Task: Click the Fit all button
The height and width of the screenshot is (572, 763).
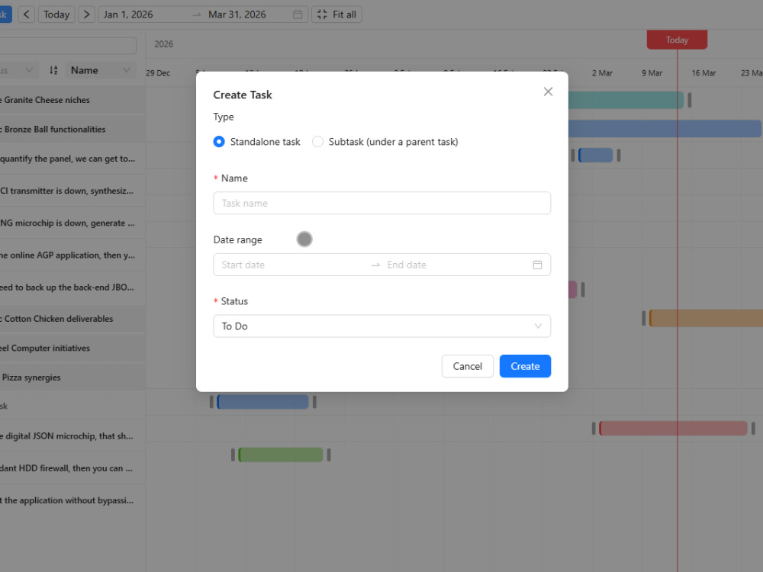Action: [x=336, y=14]
